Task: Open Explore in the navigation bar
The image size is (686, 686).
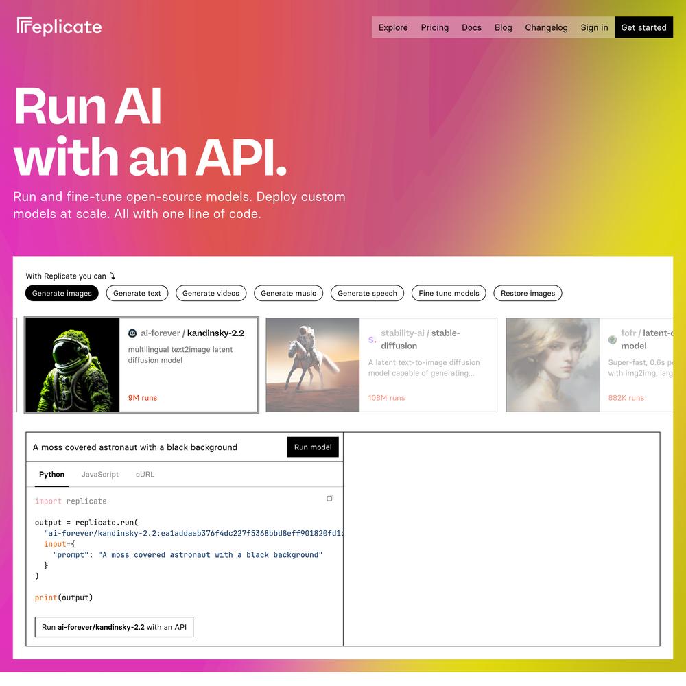Action: 393,27
